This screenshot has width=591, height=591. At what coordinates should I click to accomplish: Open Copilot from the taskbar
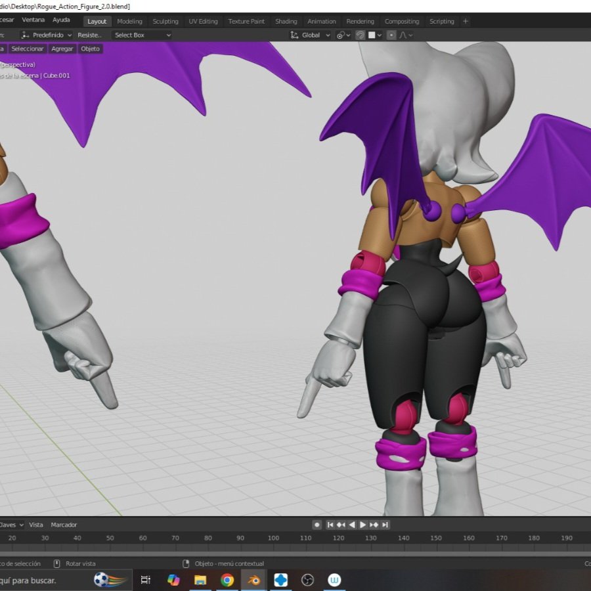pos(173,580)
